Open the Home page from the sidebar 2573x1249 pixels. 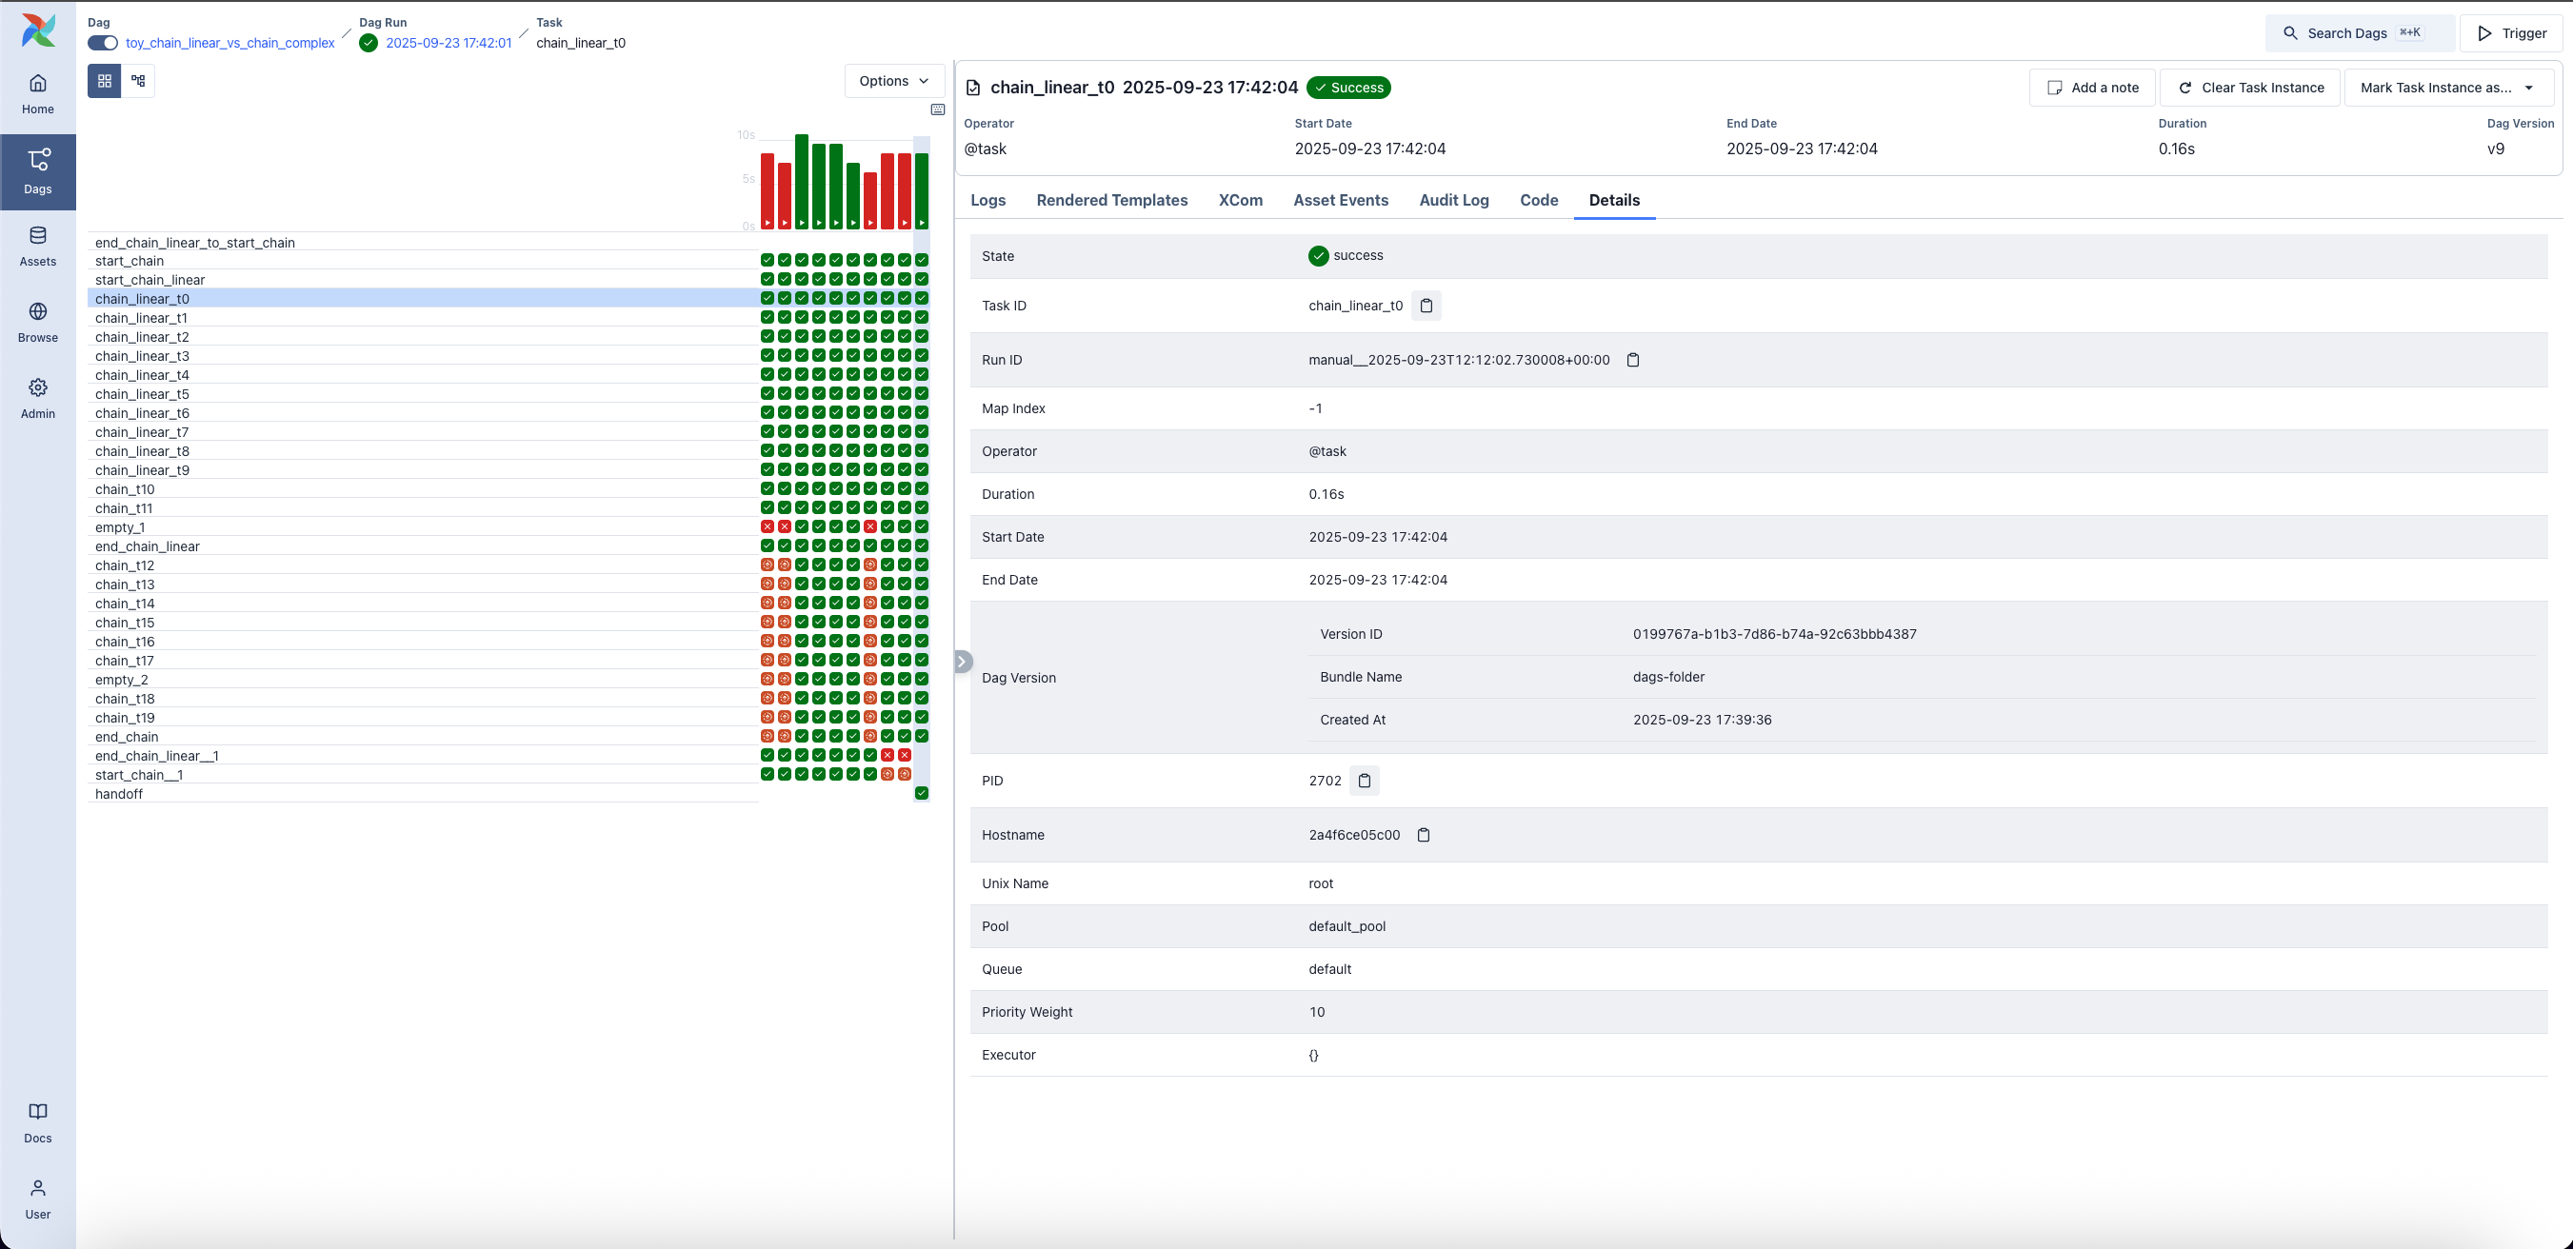click(x=38, y=93)
